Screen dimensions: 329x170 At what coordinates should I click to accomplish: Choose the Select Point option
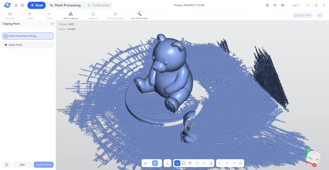coord(28,45)
